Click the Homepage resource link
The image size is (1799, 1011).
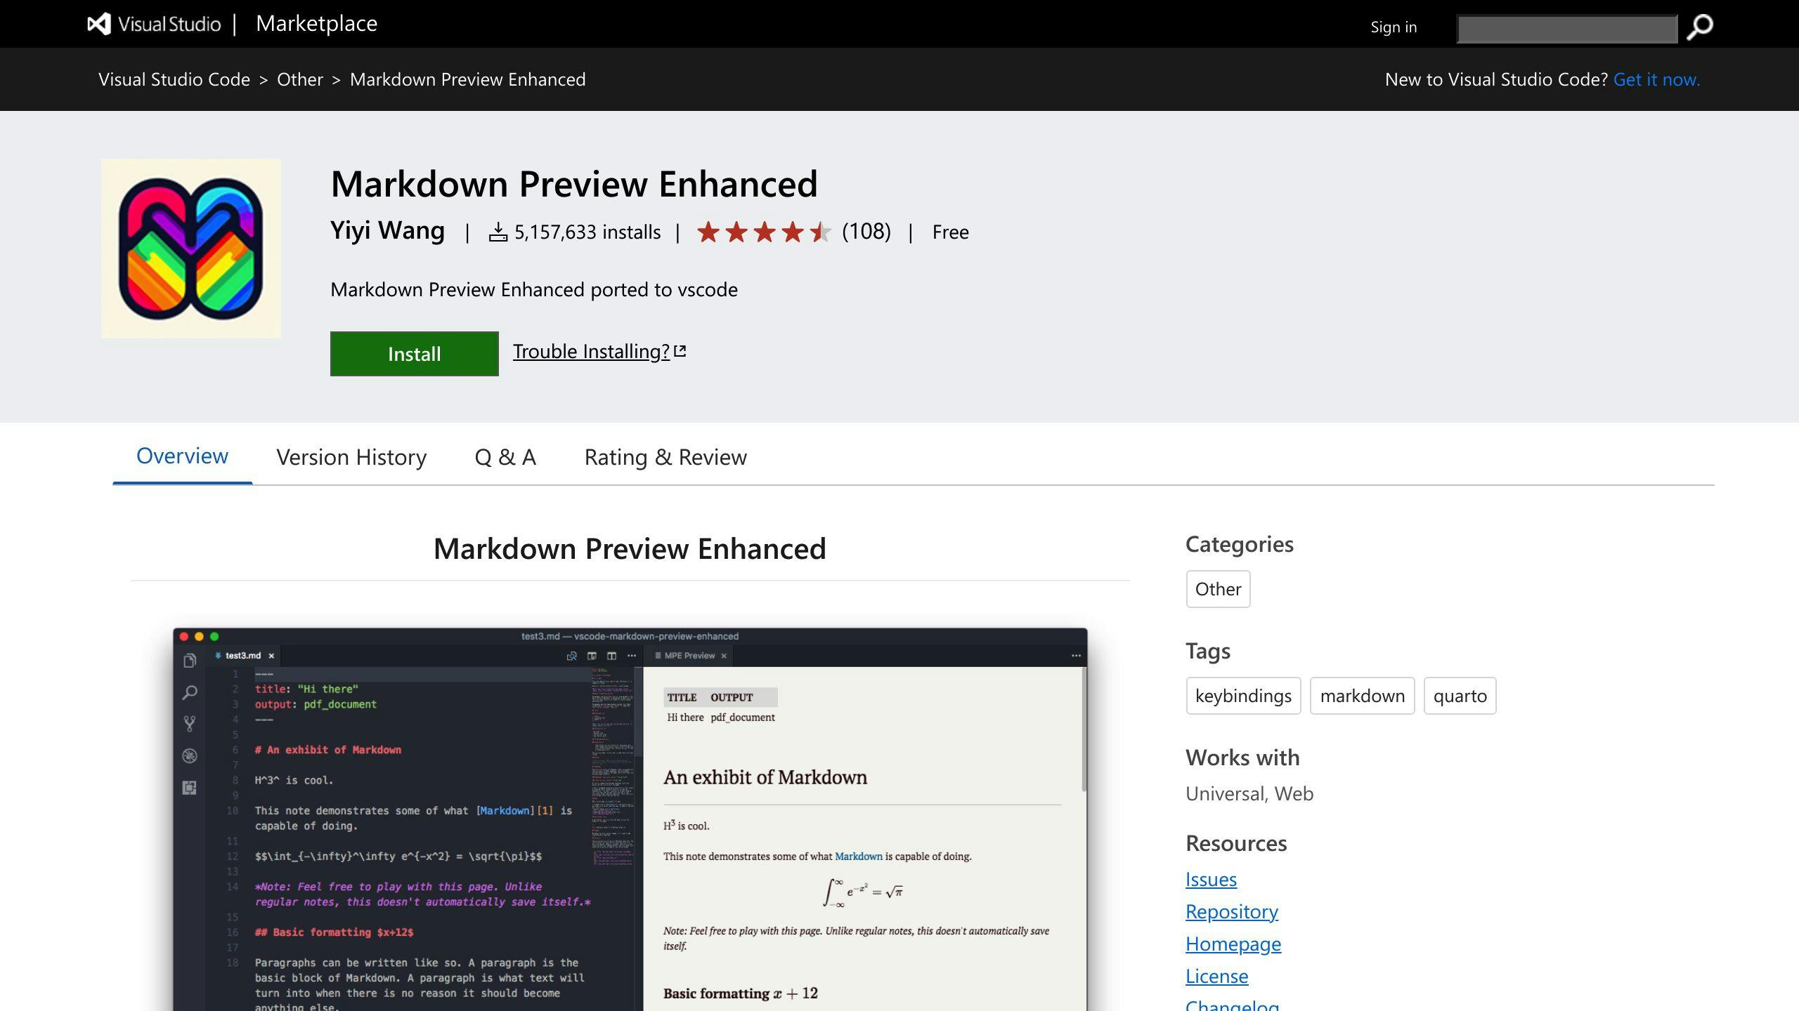coord(1233,943)
